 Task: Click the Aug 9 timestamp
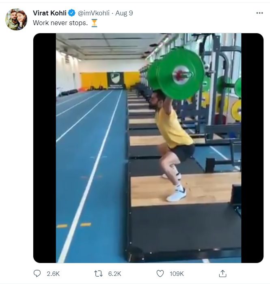124,13
